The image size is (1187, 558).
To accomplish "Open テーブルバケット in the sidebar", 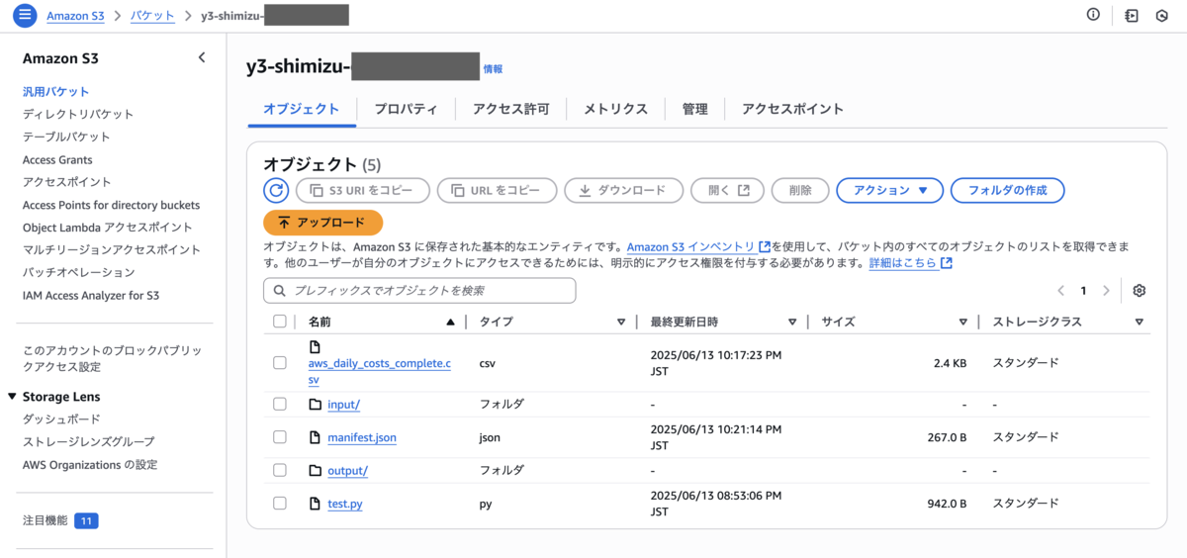I will (x=66, y=137).
